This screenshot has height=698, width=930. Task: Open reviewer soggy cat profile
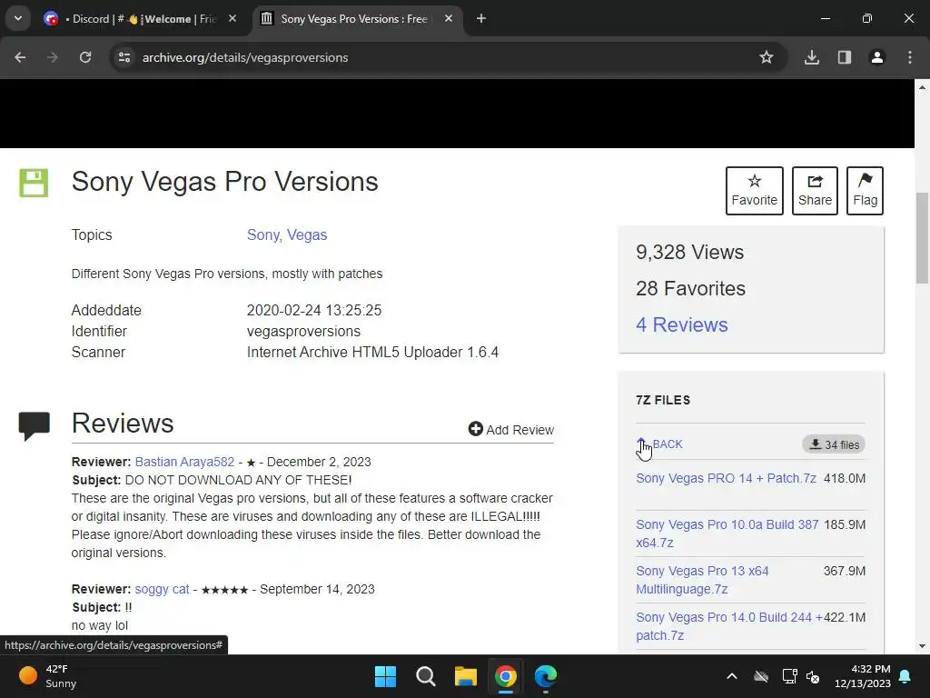point(162,589)
